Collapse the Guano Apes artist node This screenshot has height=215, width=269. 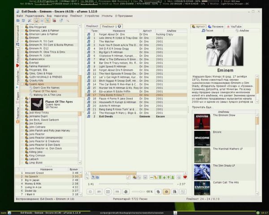(22, 84)
